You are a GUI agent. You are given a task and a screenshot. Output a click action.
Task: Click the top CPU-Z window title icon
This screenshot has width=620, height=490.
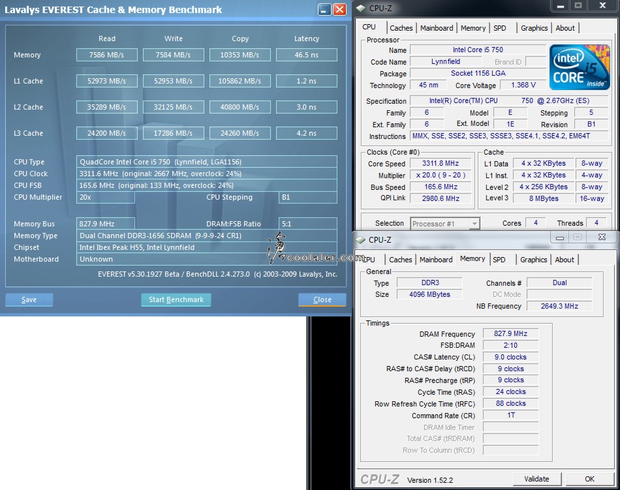pos(360,8)
